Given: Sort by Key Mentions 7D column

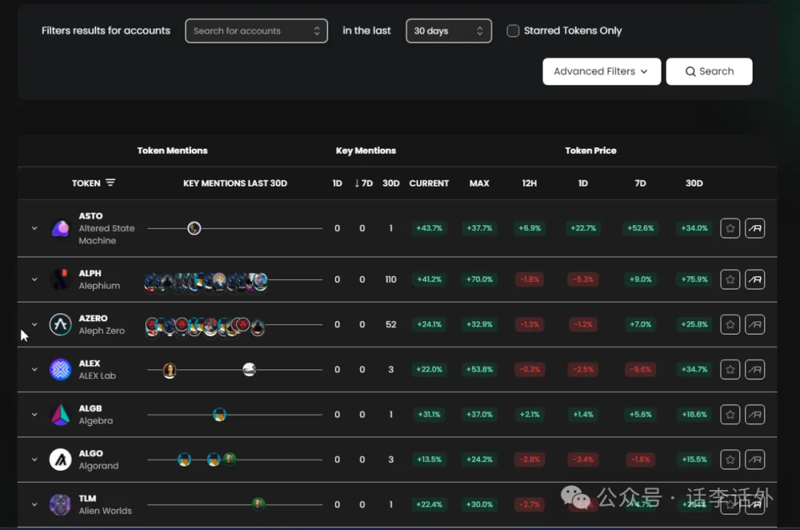Looking at the screenshot, I should [364, 183].
